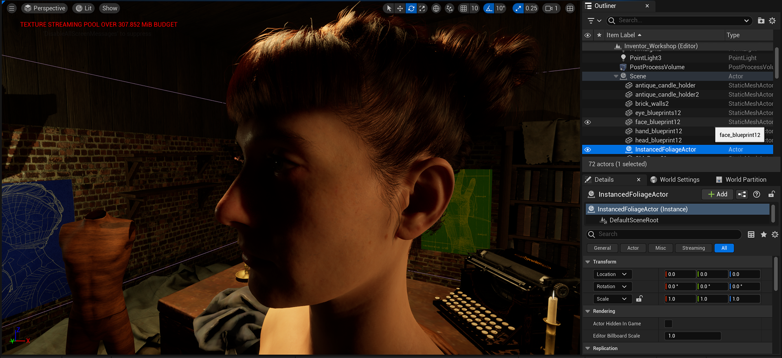
Task: Switch to the World Settings tab
Action: (x=675, y=180)
